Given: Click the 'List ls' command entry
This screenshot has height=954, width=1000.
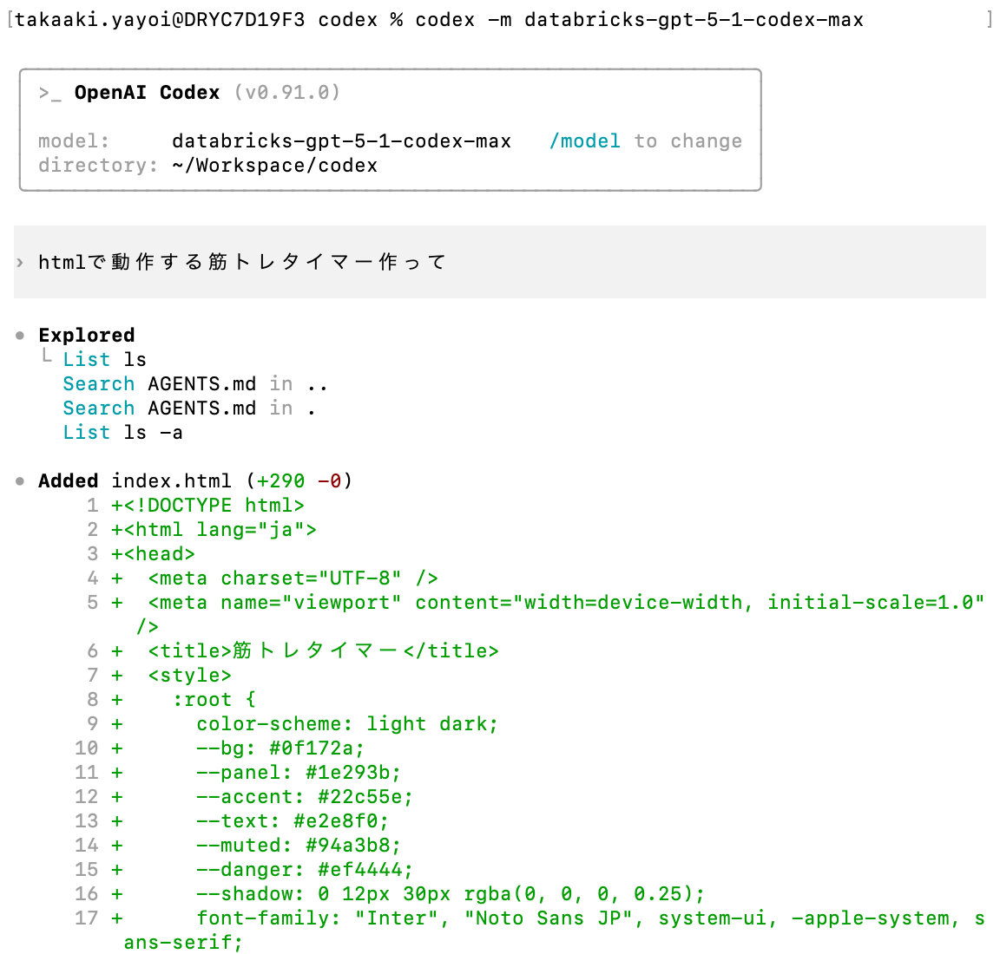Looking at the screenshot, I should pos(103,359).
